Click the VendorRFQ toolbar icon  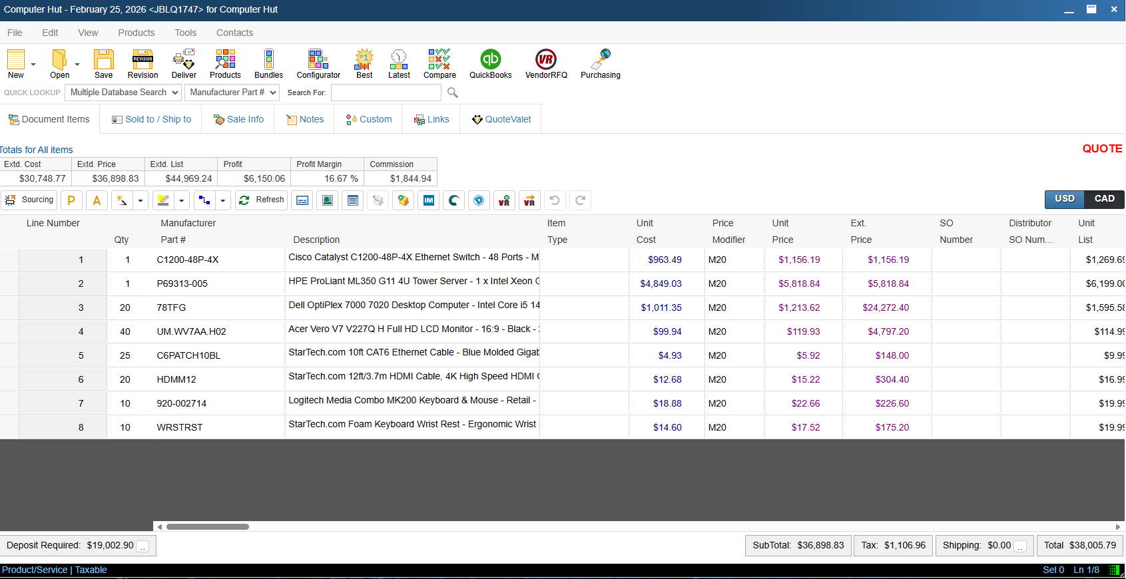(546, 64)
